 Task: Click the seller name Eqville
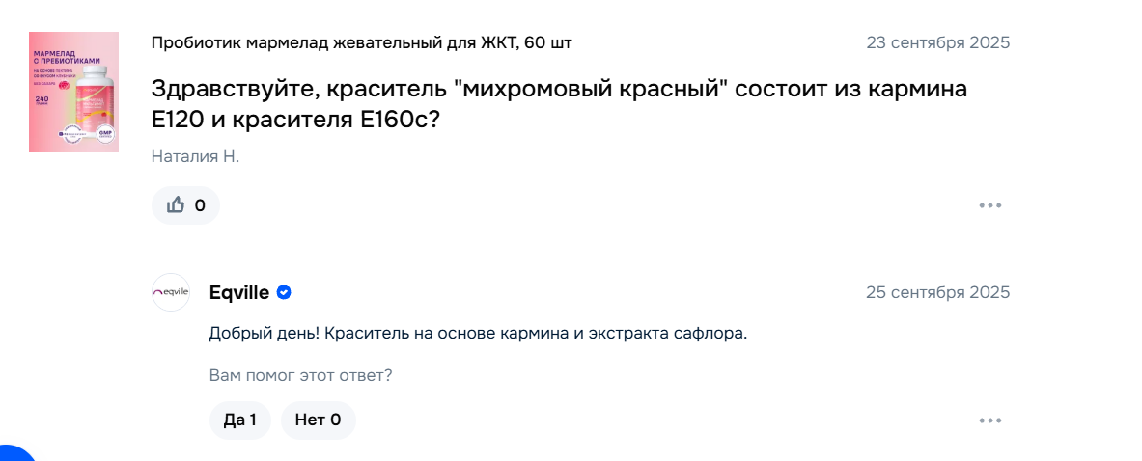point(238,292)
